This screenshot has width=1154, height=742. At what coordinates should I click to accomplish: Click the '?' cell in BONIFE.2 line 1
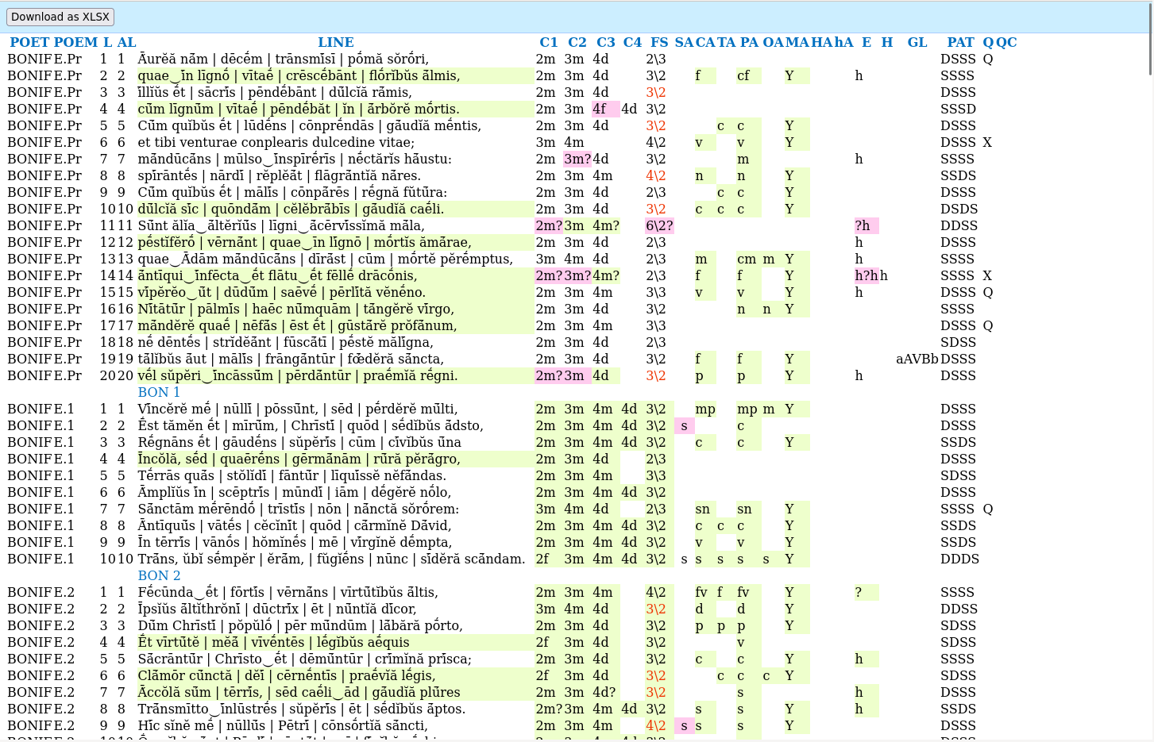pyautogui.click(x=866, y=592)
